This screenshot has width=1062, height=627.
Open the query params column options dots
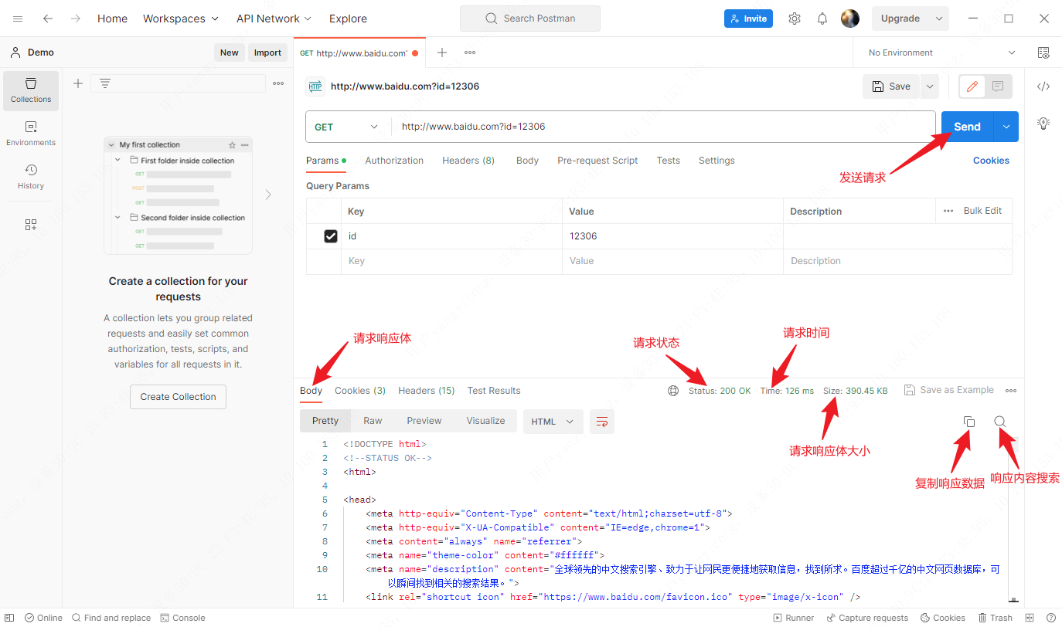point(948,211)
